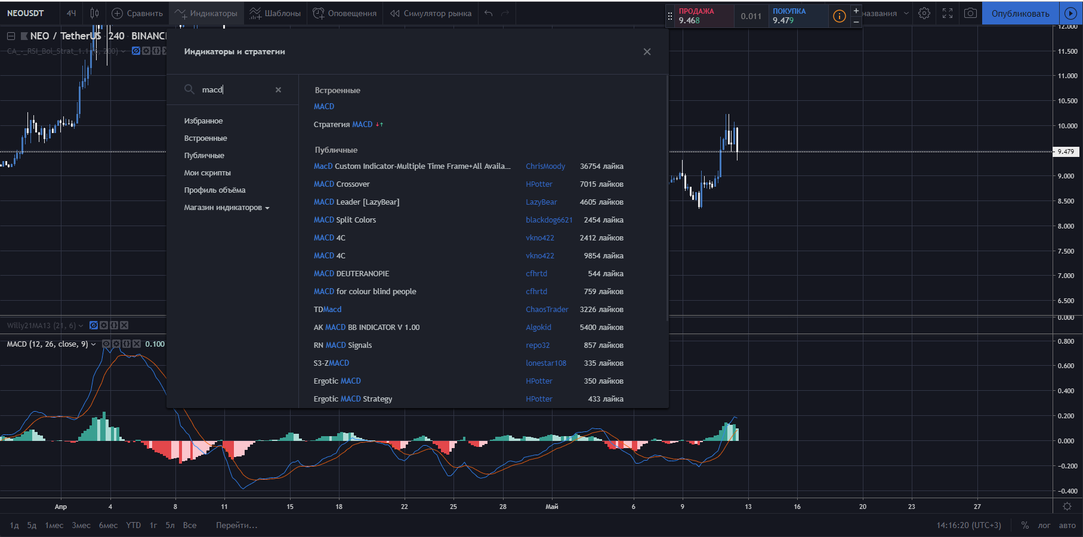Click the Compare symbol plus icon
Viewport: 1083px width, 537px height.
tap(118, 13)
